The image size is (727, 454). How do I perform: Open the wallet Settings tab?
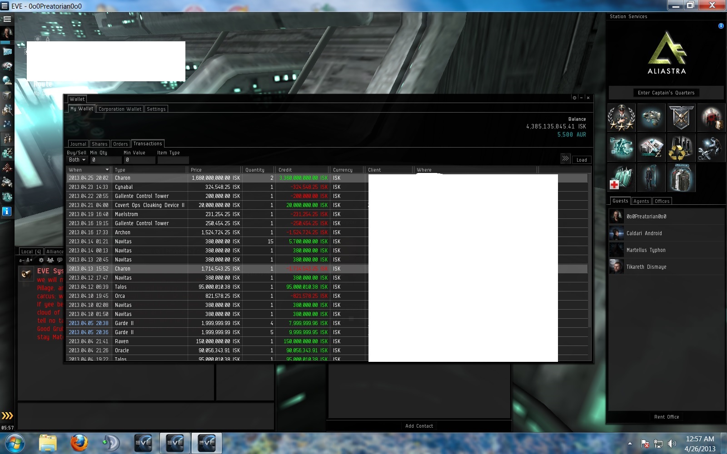156,109
